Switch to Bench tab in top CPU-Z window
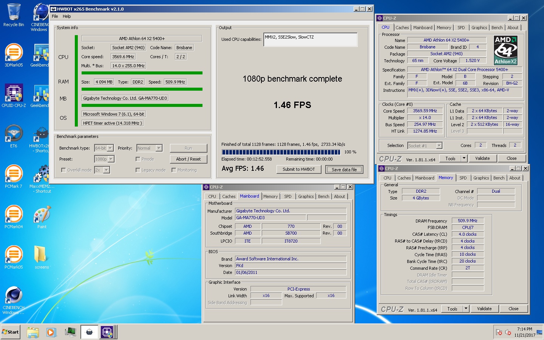 [x=497, y=28]
